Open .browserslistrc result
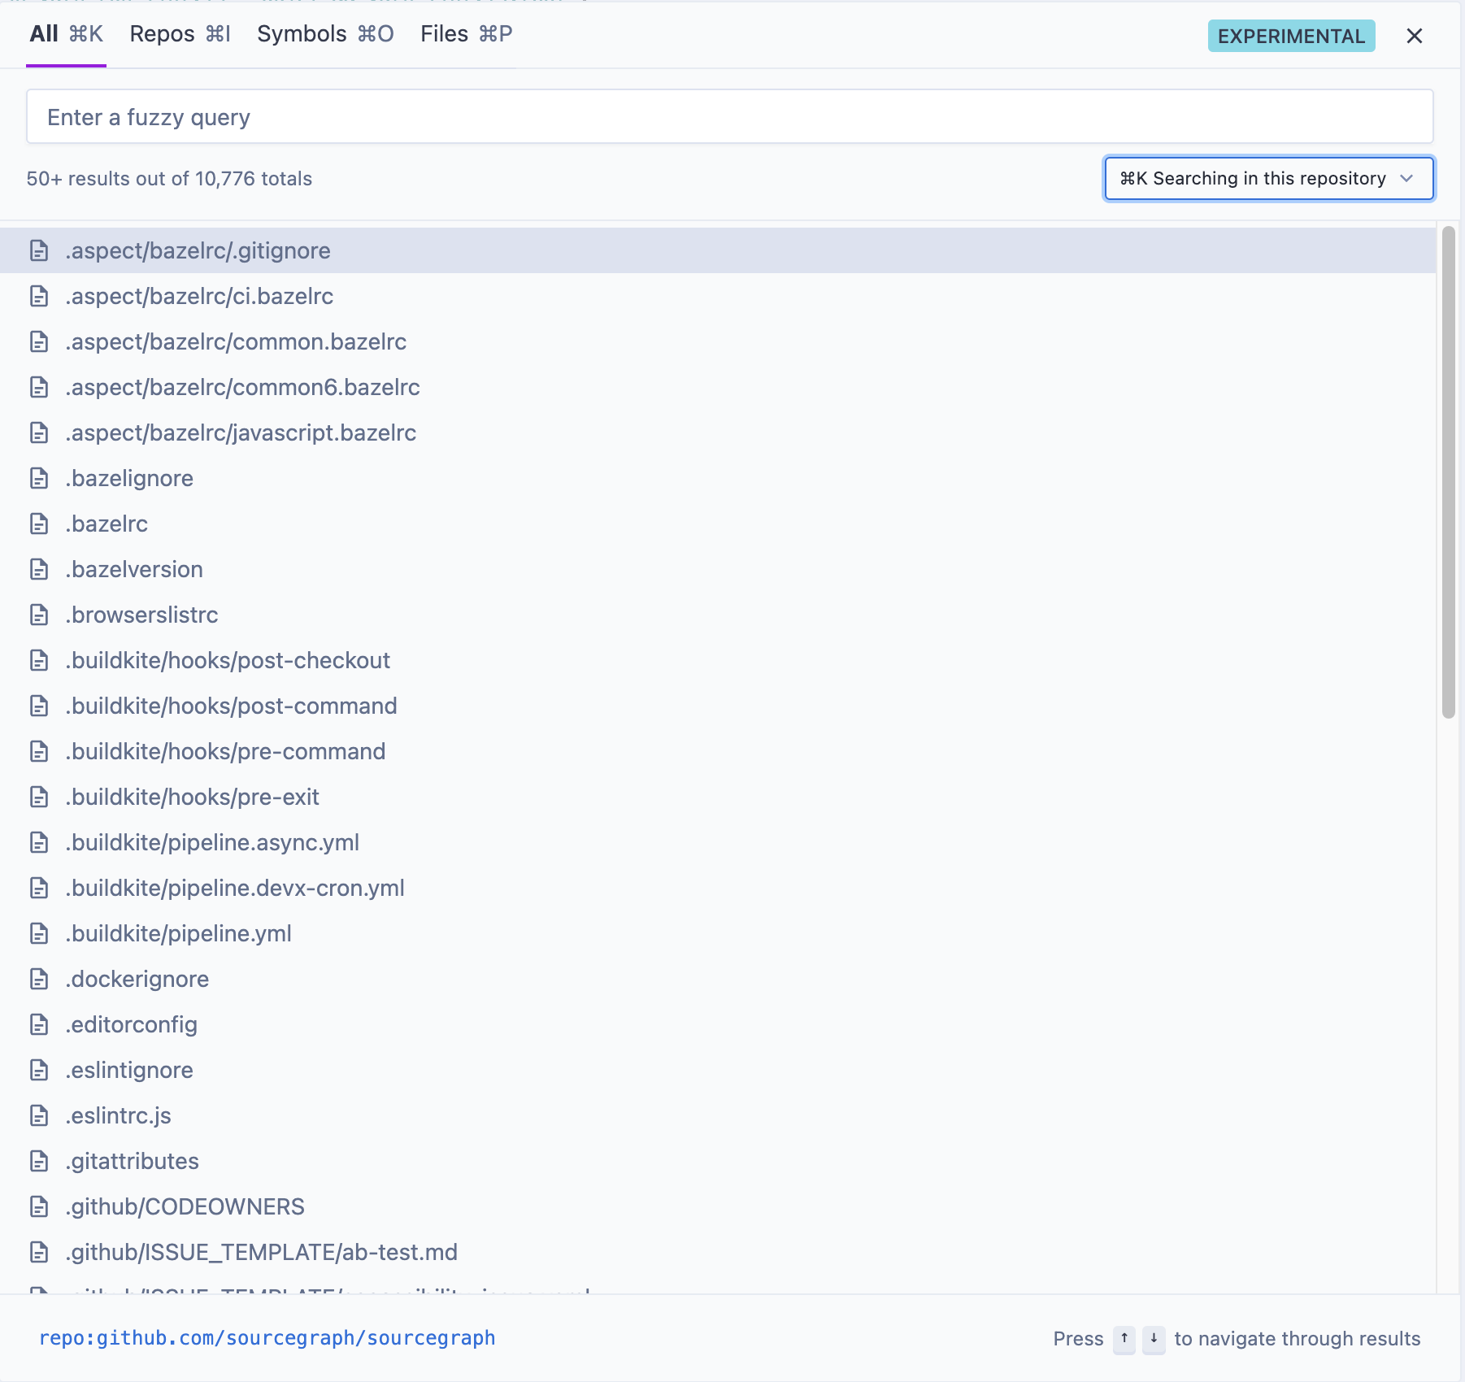Viewport: 1465px width, 1382px height. point(718,615)
